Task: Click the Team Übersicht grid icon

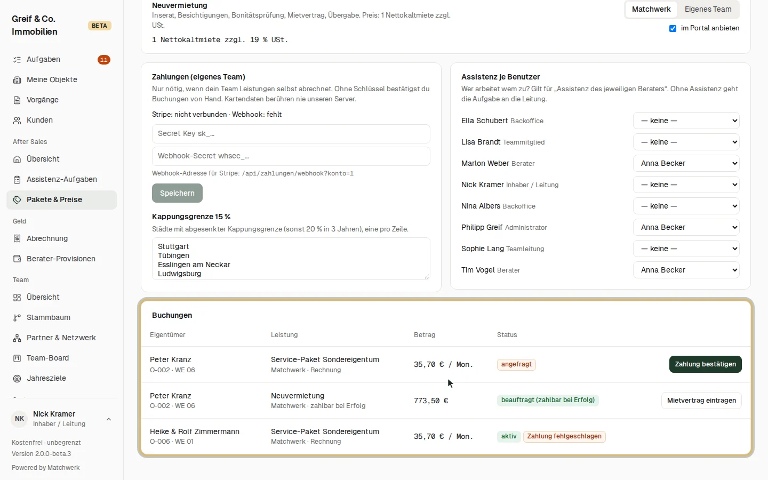Action: coord(17,298)
